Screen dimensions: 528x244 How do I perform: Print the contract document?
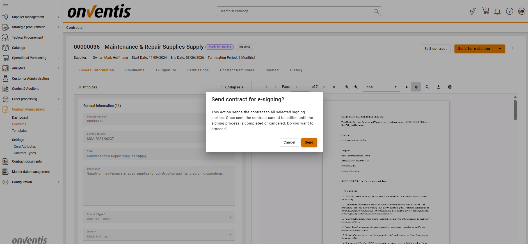(449, 87)
